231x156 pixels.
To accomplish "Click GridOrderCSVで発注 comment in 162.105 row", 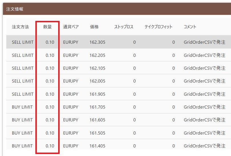I will (x=204, y=68).
